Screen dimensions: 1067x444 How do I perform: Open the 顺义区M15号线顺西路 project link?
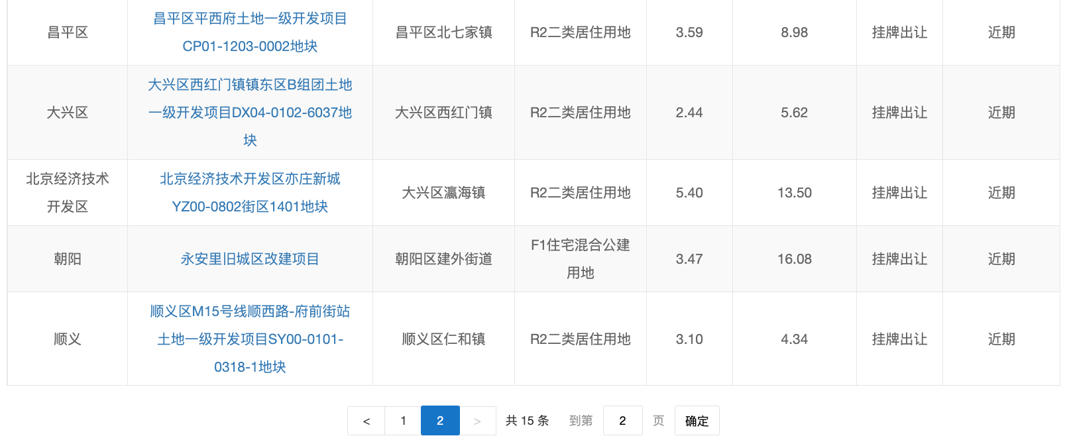point(250,339)
